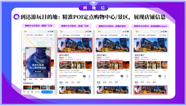Tap blue 驾车 drive button in 超级广告屏 phone
Viewport: 186px width, 106px height.
click(x=47, y=92)
